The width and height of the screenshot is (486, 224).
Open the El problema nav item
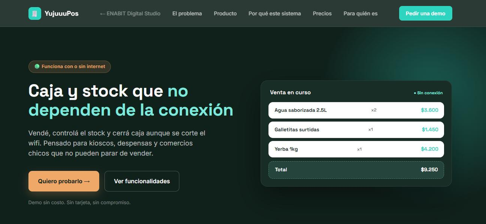(187, 13)
